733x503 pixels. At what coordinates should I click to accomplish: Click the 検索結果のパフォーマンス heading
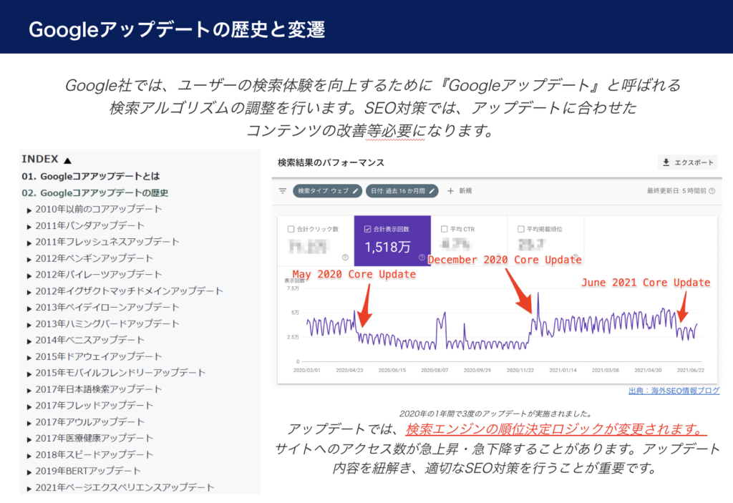click(331, 162)
